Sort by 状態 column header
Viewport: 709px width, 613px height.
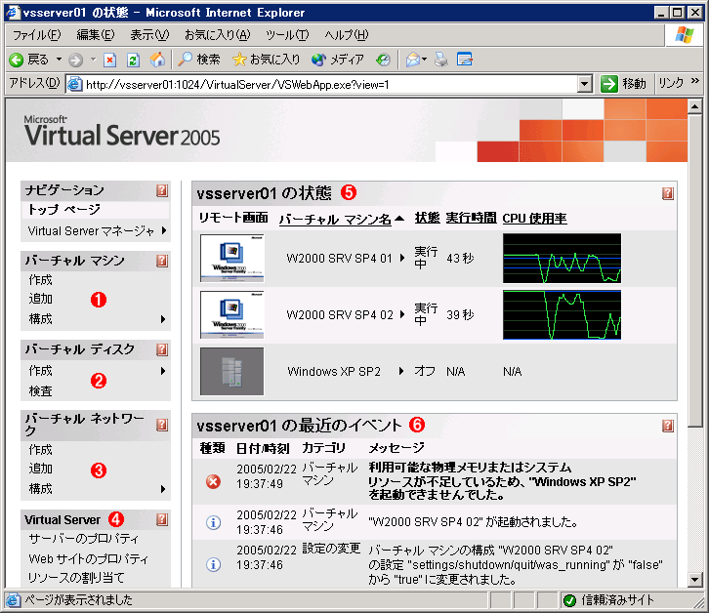click(x=428, y=218)
